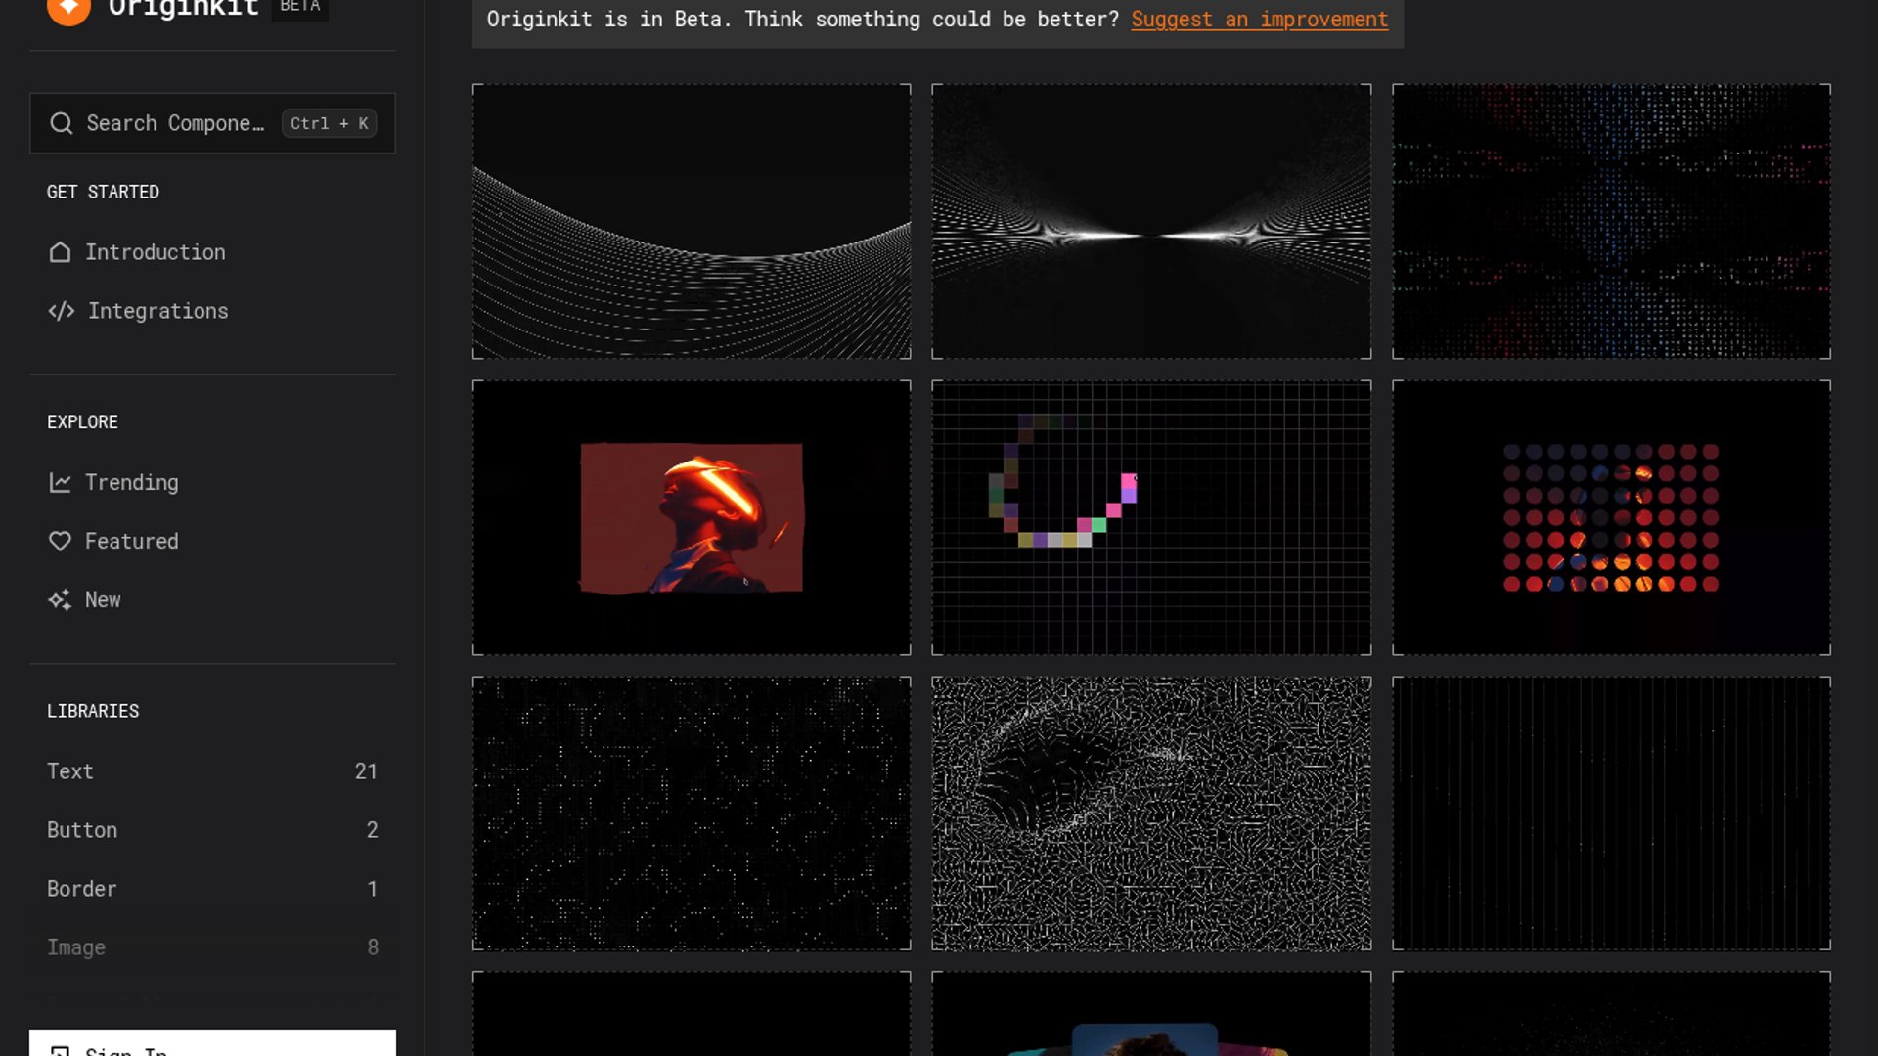This screenshot has width=1878, height=1056.
Task: Open the dashed flow field thumbnail
Action: [1151, 814]
